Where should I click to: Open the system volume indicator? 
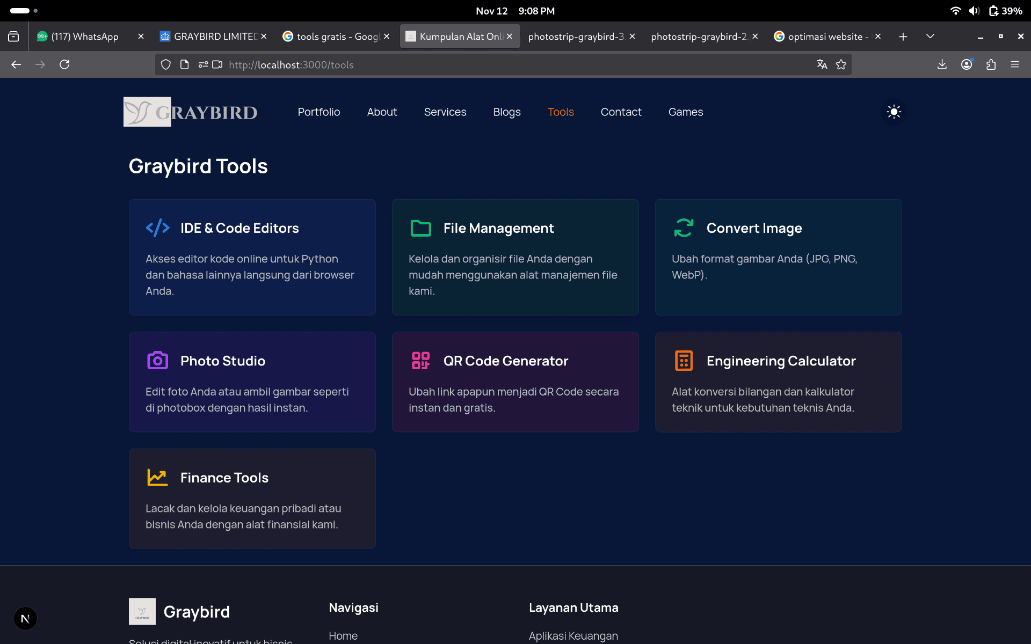click(974, 11)
